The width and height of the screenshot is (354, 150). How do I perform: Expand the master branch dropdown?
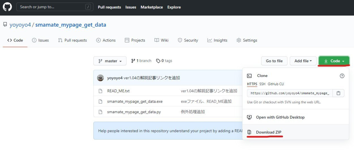coord(110,61)
